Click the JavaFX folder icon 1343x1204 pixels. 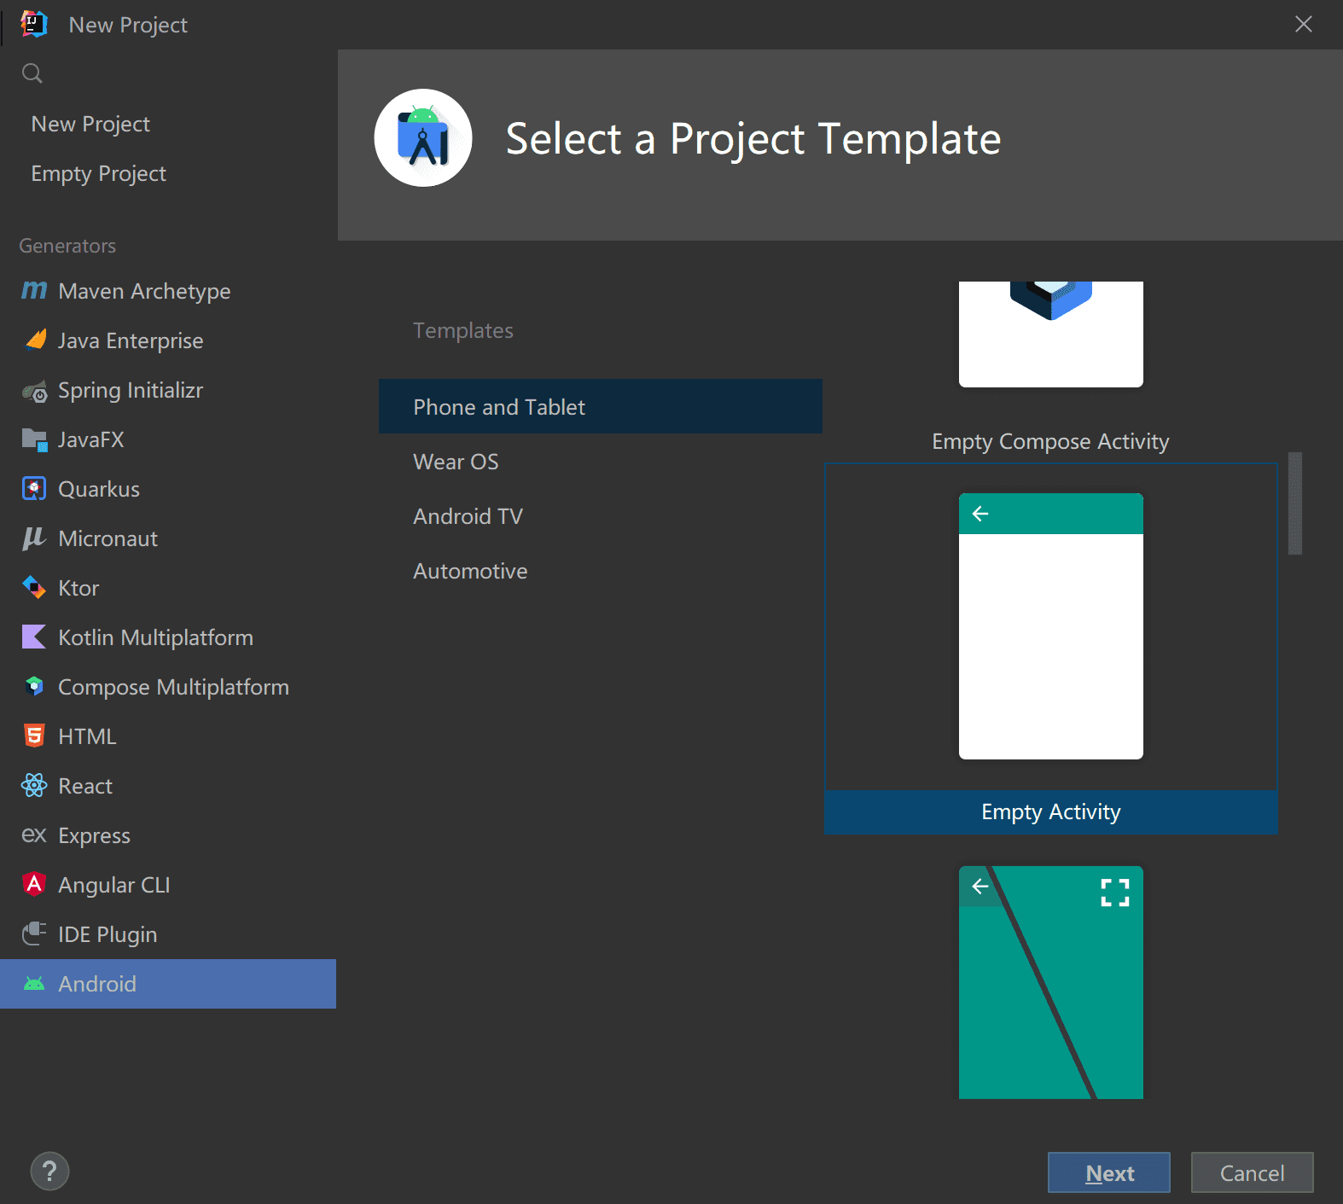[34, 440]
